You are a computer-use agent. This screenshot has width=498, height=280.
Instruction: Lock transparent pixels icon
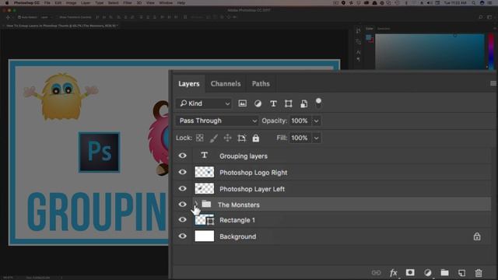(199, 138)
